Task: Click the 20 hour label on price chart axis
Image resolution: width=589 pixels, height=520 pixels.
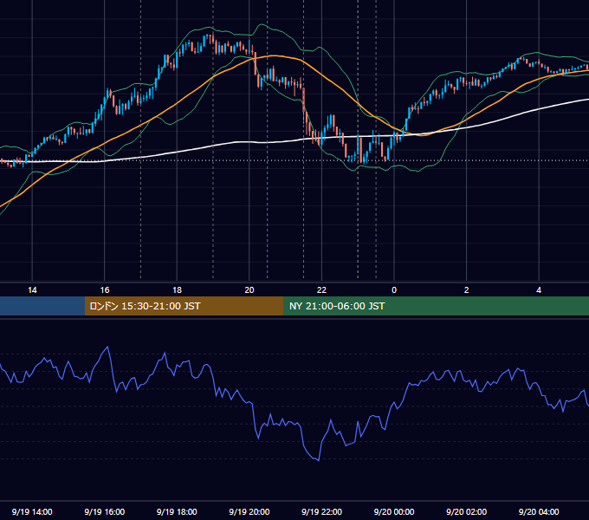Action: tap(249, 290)
